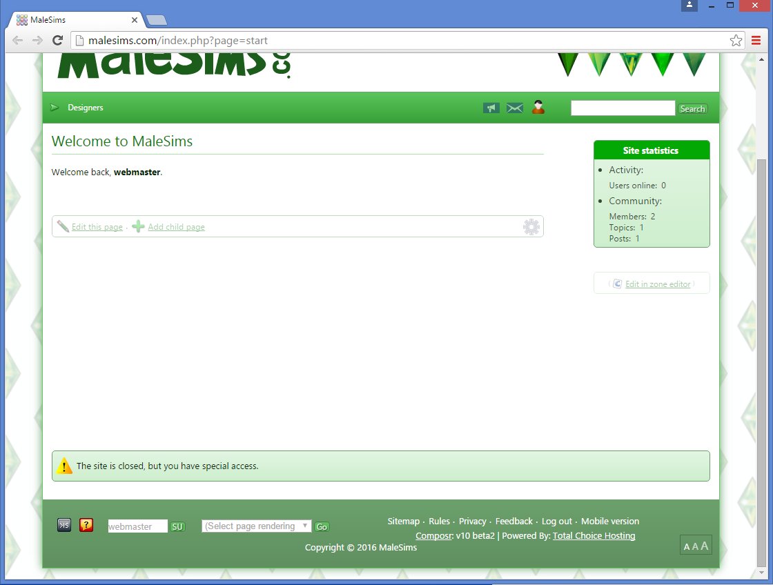
Task: Click the red question mark help icon
Action: pyautogui.click(x=86, y=526)
